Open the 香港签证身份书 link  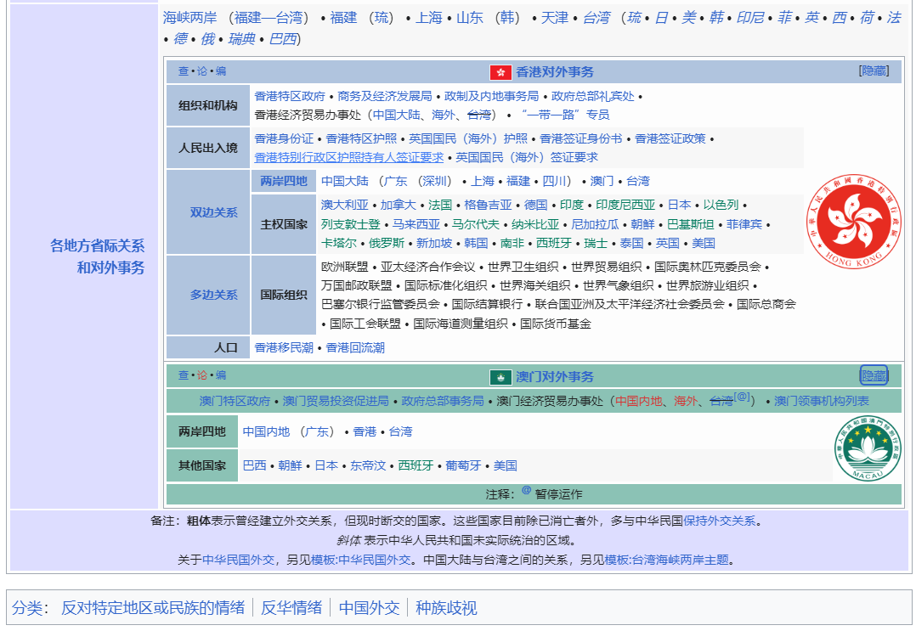click(580, 139)
